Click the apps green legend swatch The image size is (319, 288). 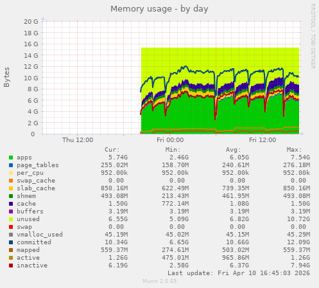coord(11,157)
